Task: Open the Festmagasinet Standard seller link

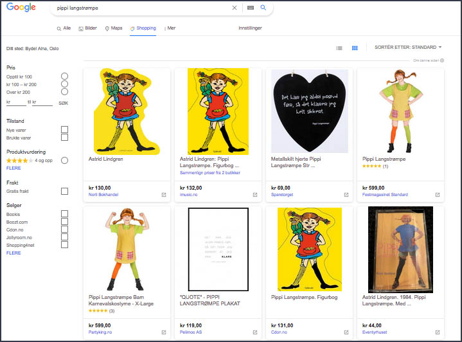Action: click(x=385, y=195)
